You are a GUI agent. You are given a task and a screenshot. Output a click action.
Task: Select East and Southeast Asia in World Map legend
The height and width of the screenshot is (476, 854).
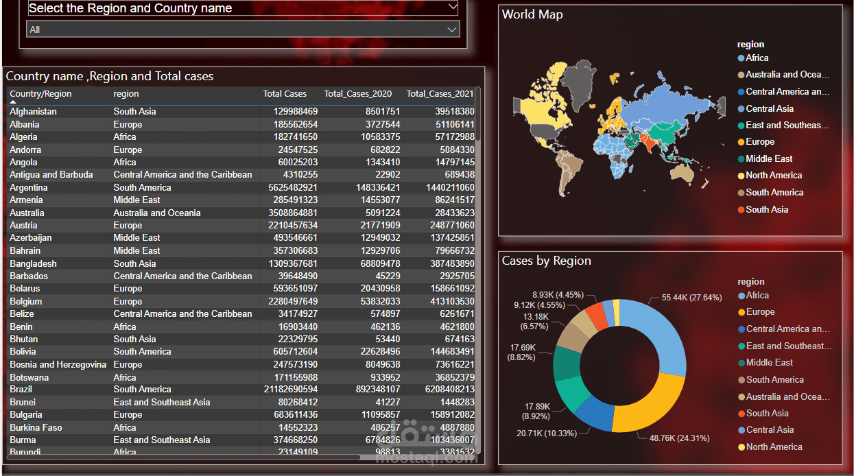click(783, 126)
